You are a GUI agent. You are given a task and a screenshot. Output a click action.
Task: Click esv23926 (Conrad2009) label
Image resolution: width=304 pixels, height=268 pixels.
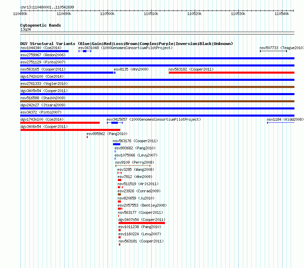click(139, 191)
